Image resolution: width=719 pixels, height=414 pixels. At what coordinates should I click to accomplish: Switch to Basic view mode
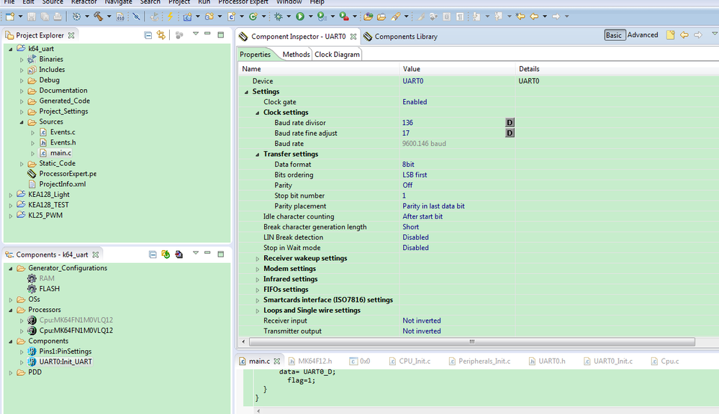click(x=614, y=35)
